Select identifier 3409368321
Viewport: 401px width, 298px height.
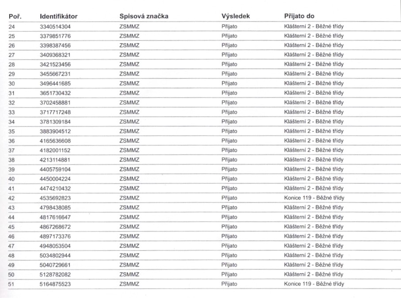point(55,55)
